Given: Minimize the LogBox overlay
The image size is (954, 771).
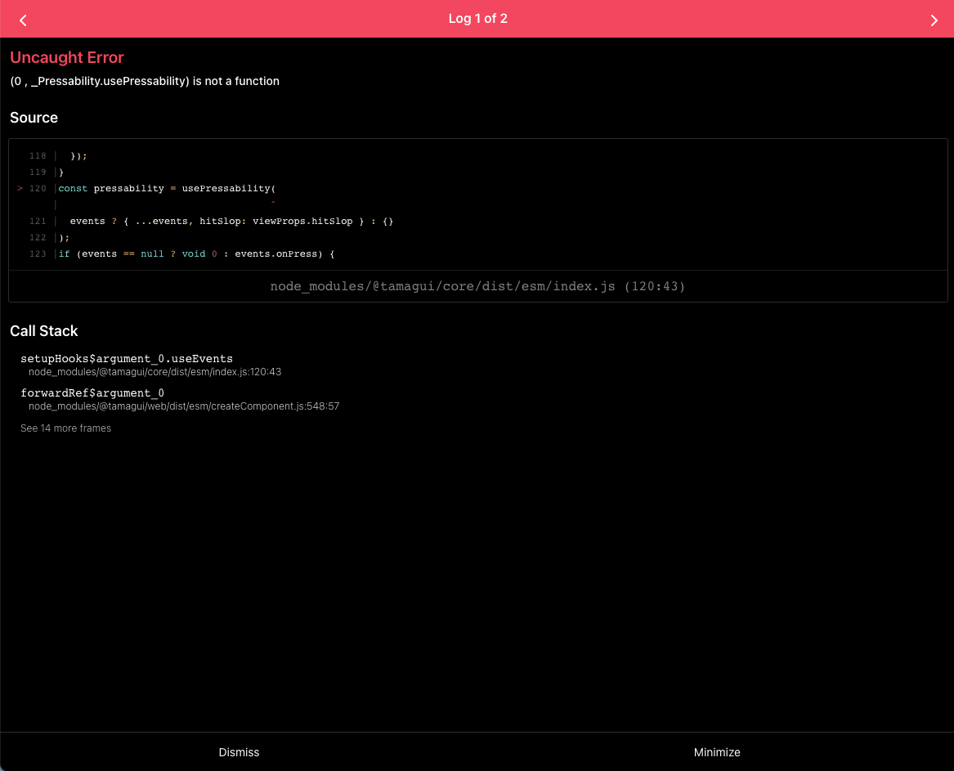Looking at the screenshot, I should pyautogui.click(x=717, y=752).
